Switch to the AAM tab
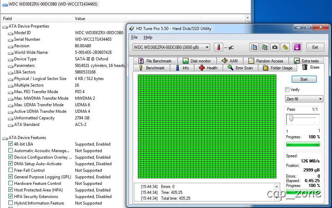Image resolution: width=332 pixels, height=208 pixels. click(230, 61)
